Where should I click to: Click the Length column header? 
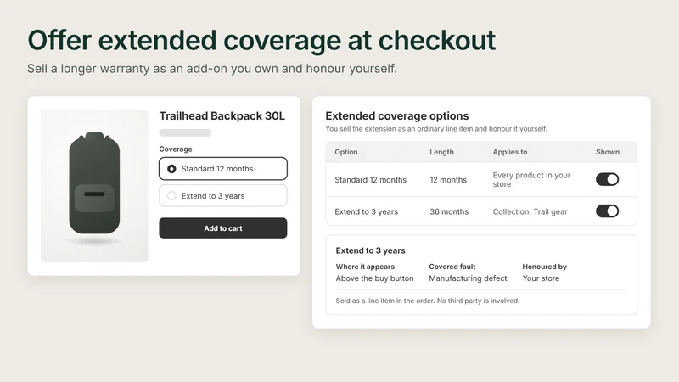pyautogui.click(x=441, y=152)
